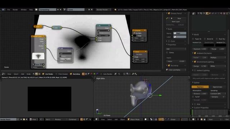Open the Mix blend type dropdown
Viewport: 230px width, 129px height.
pos(102,30)
